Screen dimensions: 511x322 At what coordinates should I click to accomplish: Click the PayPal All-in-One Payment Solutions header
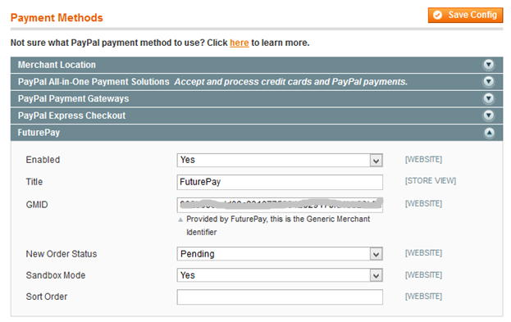[257, 81]
